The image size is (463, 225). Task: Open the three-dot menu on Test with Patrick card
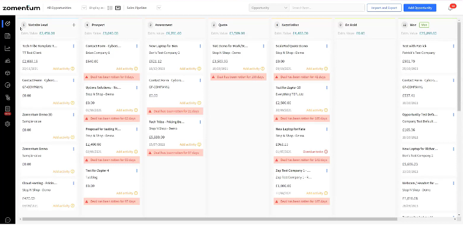pos(454,46)
